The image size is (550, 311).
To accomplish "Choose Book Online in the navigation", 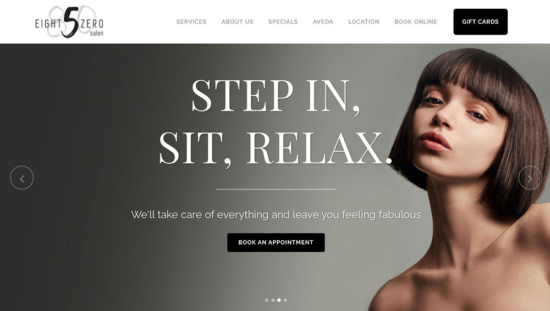I will point(416,22).
